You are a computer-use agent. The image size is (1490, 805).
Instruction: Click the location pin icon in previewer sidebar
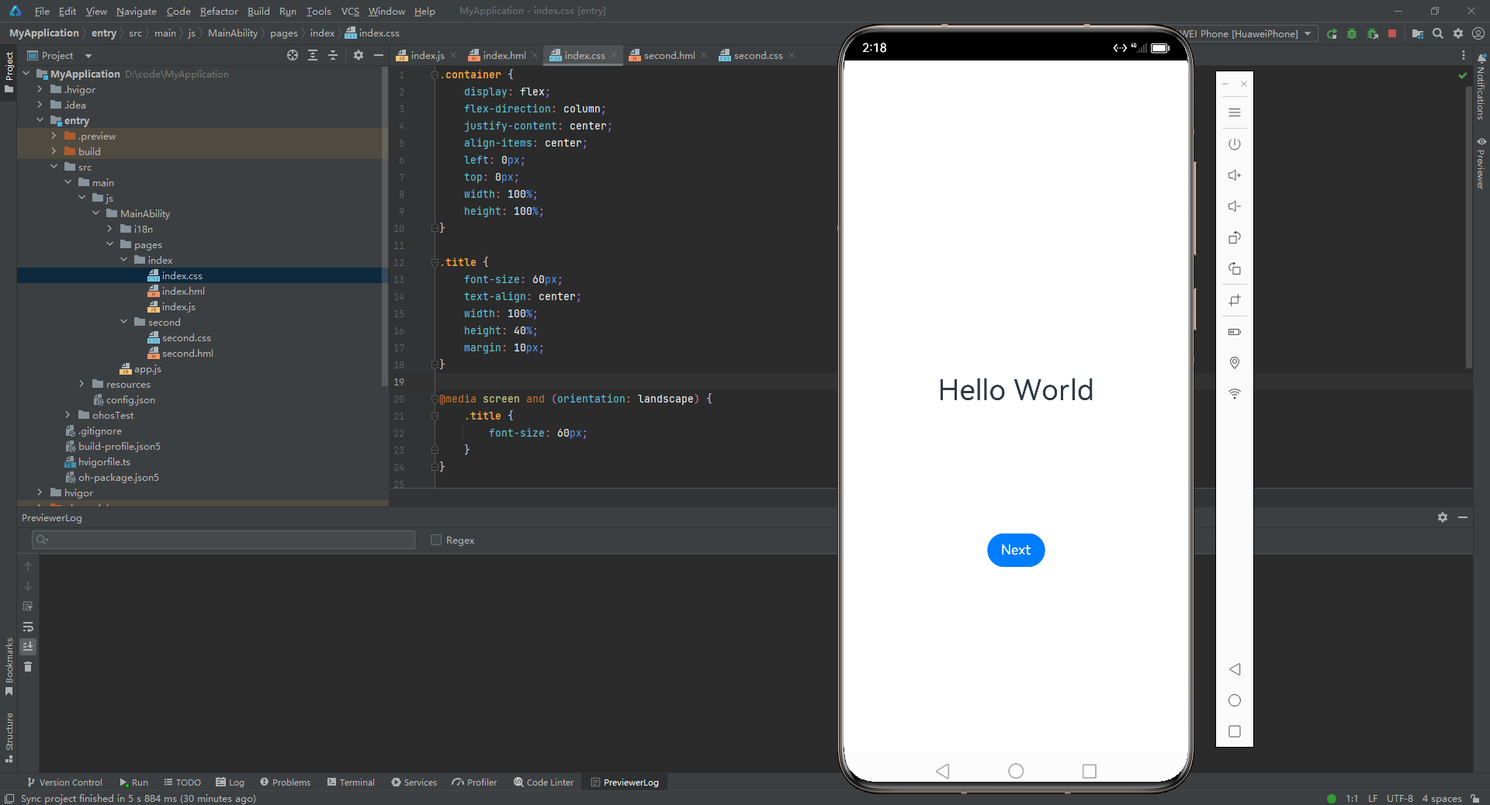coord(1235,363)
